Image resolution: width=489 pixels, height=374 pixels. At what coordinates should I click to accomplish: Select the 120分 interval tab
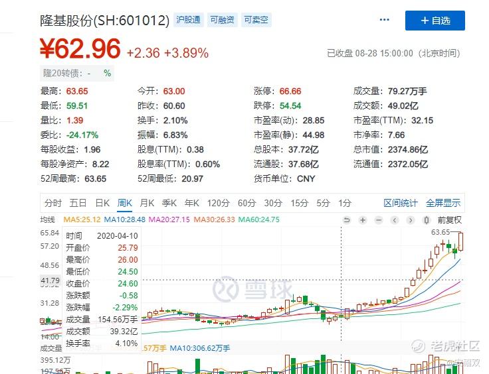pyautogui.click(x=219, y=203)
